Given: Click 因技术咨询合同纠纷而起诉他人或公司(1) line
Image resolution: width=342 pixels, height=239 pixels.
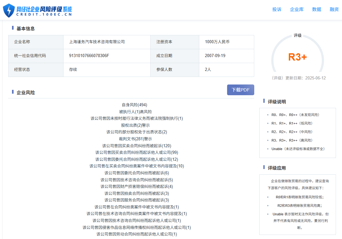Looking at the screenshot, I should pos(137,220).
